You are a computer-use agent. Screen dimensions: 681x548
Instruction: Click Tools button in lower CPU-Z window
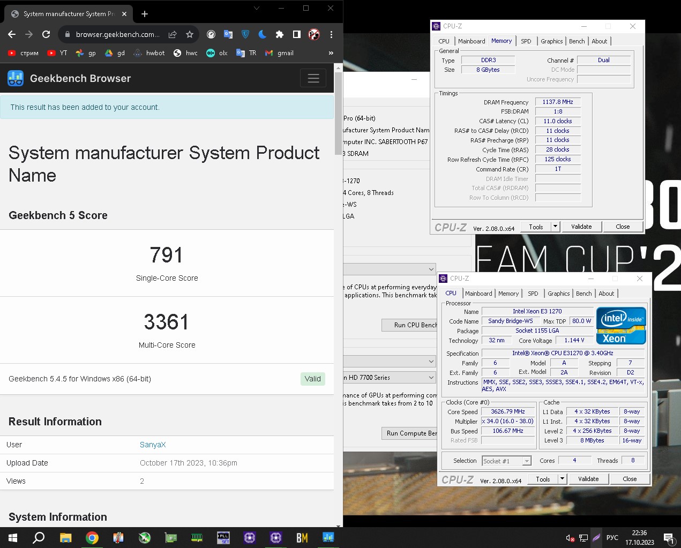click(x=543, y=479)
